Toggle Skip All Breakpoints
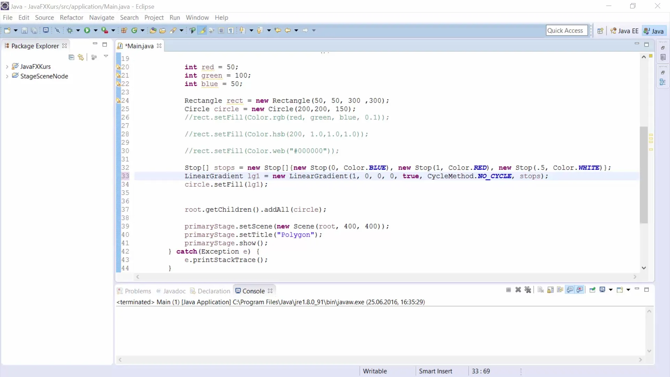 [x=58, y=31]
